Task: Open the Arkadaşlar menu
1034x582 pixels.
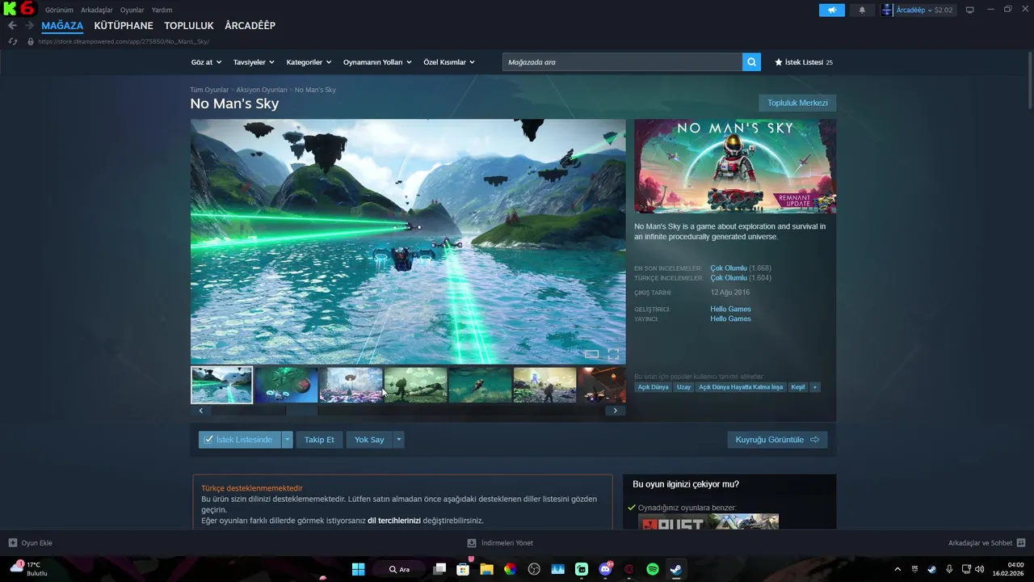Action: coord(97,10)
